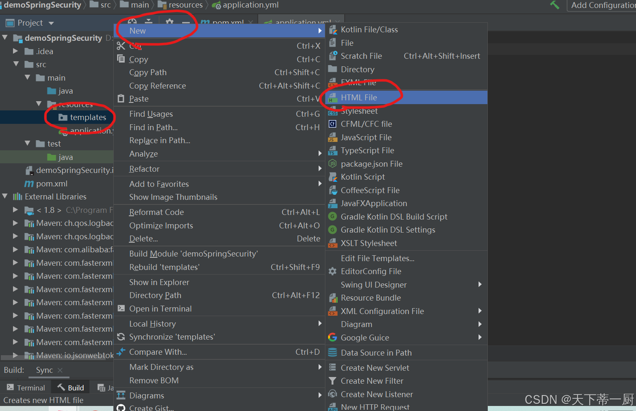Select pom.xml in project tree
The width and height of the screenshot is (636, 411).
coord(52,183)
